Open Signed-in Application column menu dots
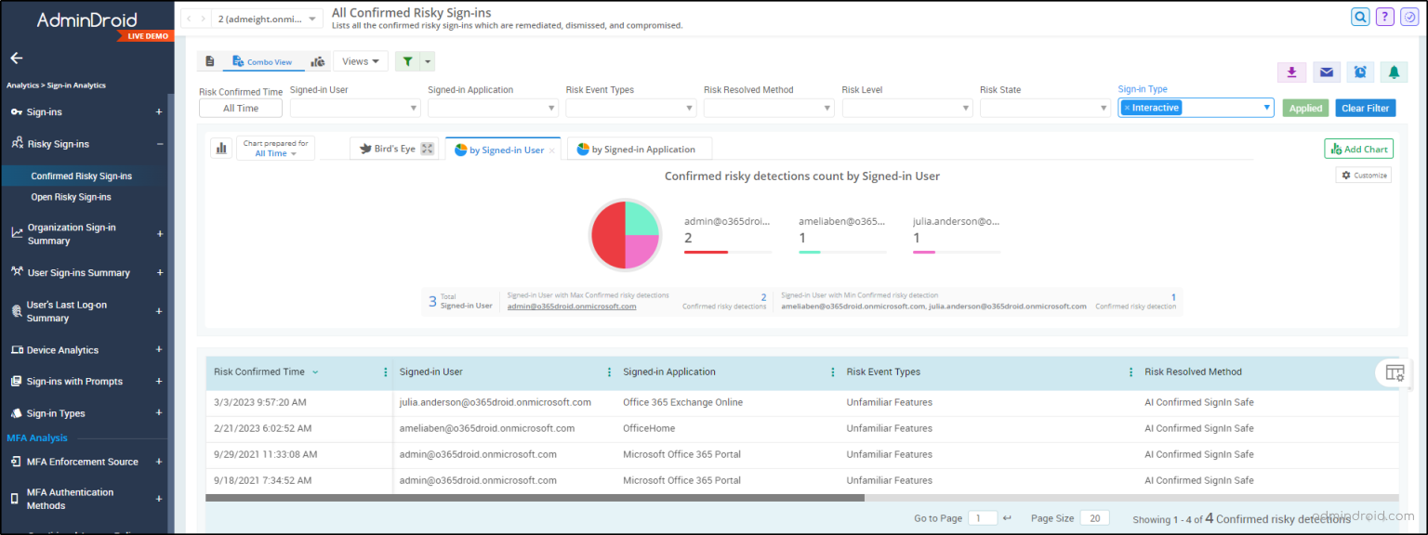This screenshot has height=535, width=1428. coord(833,372)
